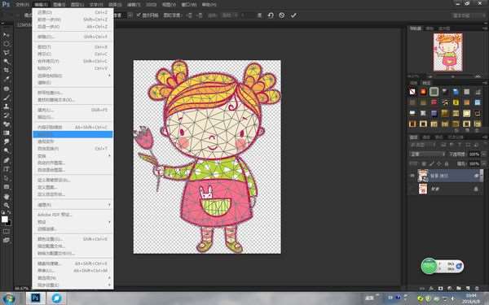489x305 pixels.
Task: Select the Brush tool
Action: click(7, 98)
